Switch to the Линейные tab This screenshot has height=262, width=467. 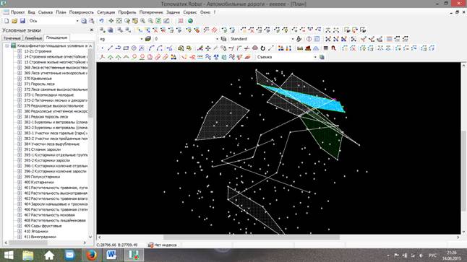click(x=33, y=38)
